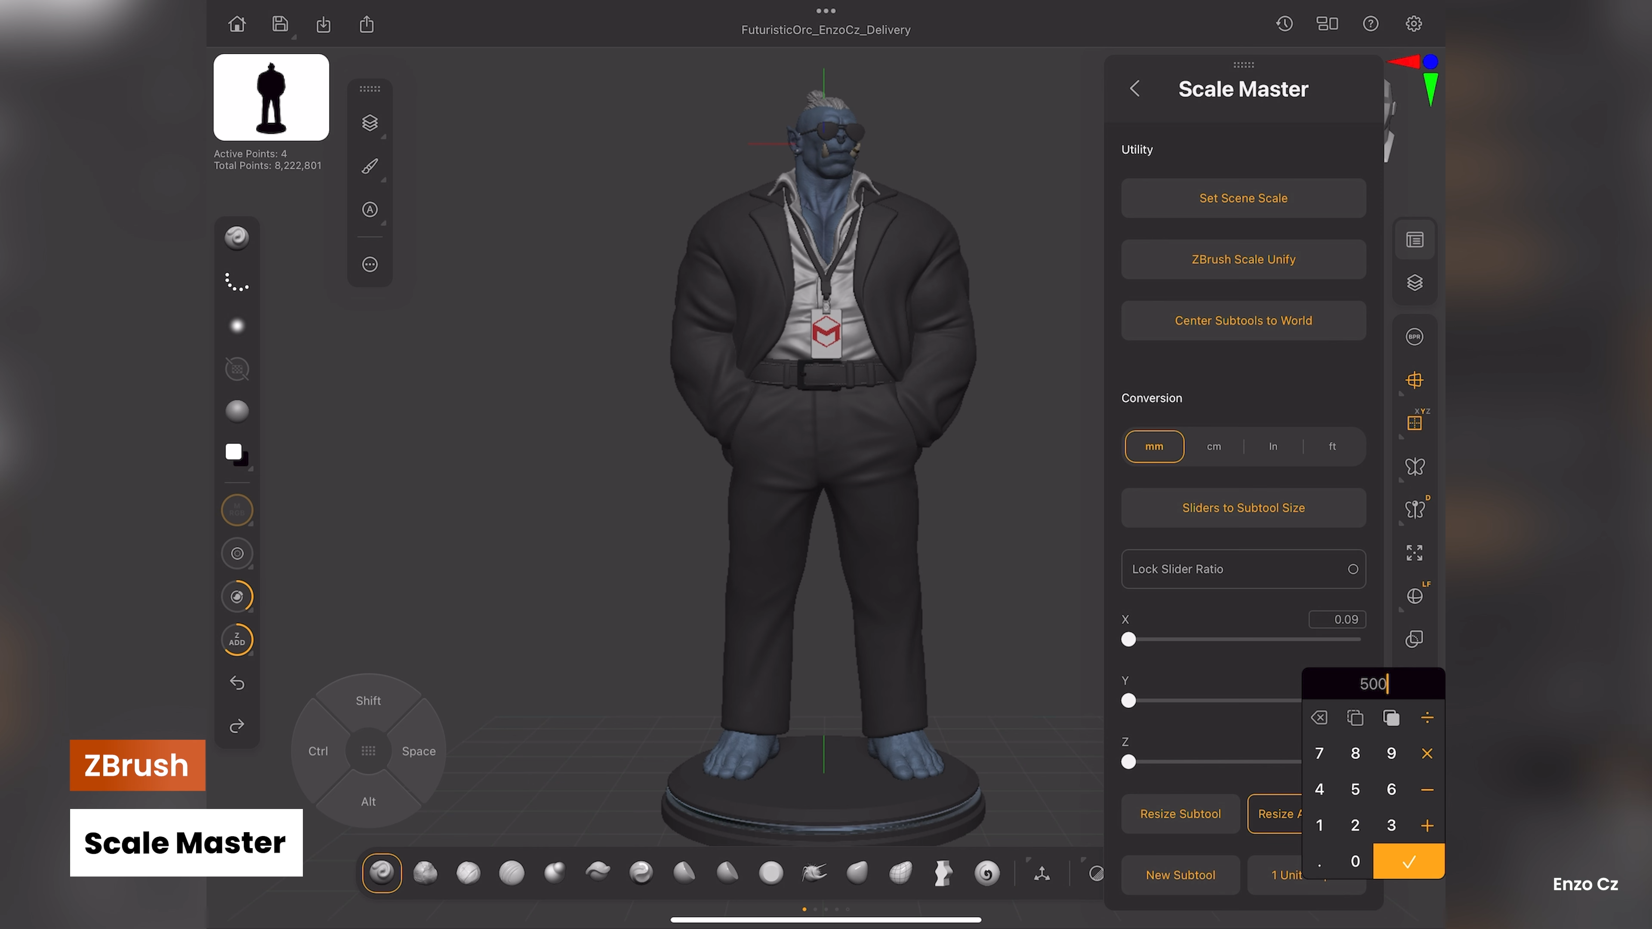The width and height of the screenshot is (1652, 929).
Task: Open the undo history clock icon
Action: 1284,25
